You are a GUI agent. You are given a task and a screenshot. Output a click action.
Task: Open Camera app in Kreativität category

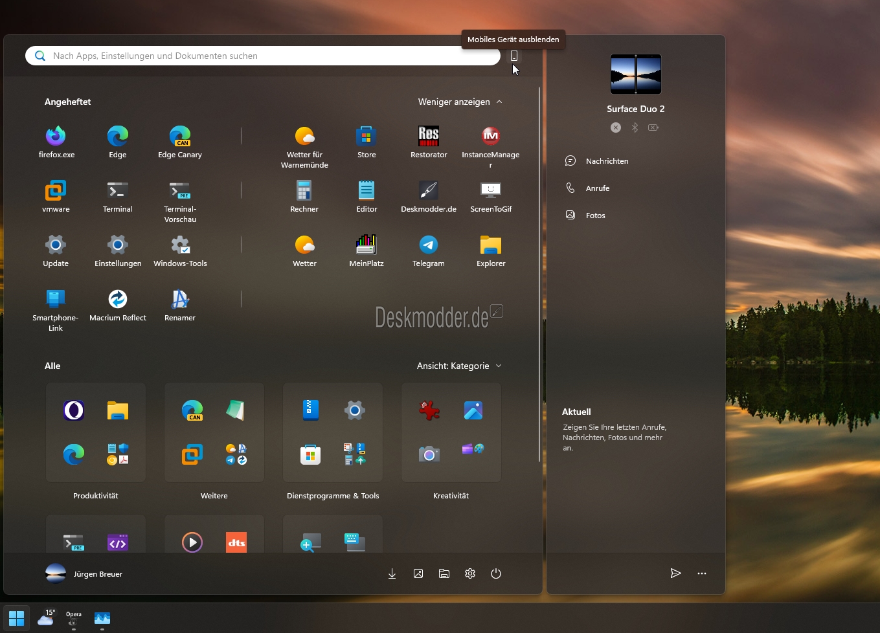click(429, 454)
